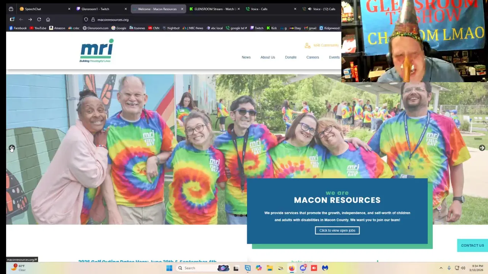The image size is (488, 274).
Task: Click the browser back arrow
Action: (21, 19)
